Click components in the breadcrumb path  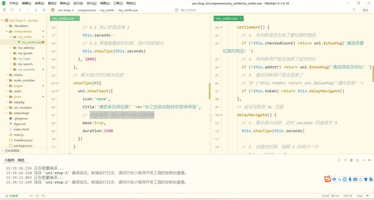[x=87, y=10]
